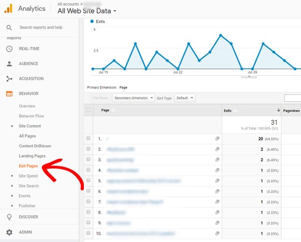Screen dimensions: 301x242
Task: Click the Discover lightbulb icon
Action: point(9,217)
